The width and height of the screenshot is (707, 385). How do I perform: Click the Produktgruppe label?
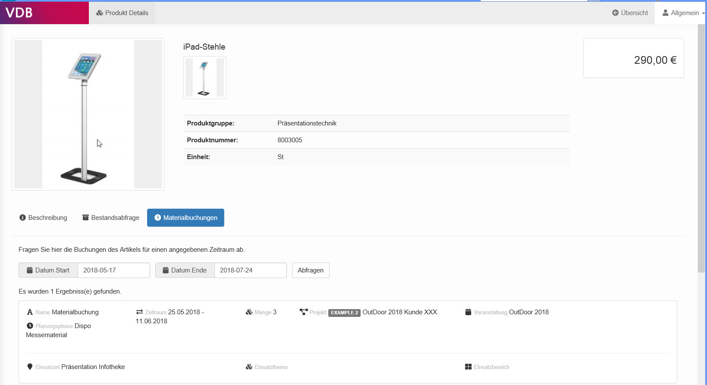pyautogui.click(x=211, y=123)
